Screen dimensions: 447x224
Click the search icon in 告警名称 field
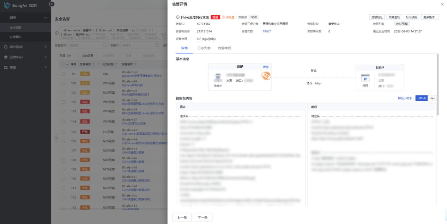pos(104,45)
